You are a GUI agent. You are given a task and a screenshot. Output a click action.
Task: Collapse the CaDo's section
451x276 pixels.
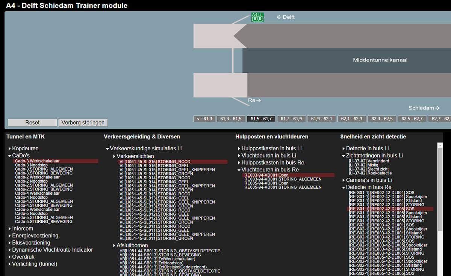pyautogui.click(x=20, y=156)
